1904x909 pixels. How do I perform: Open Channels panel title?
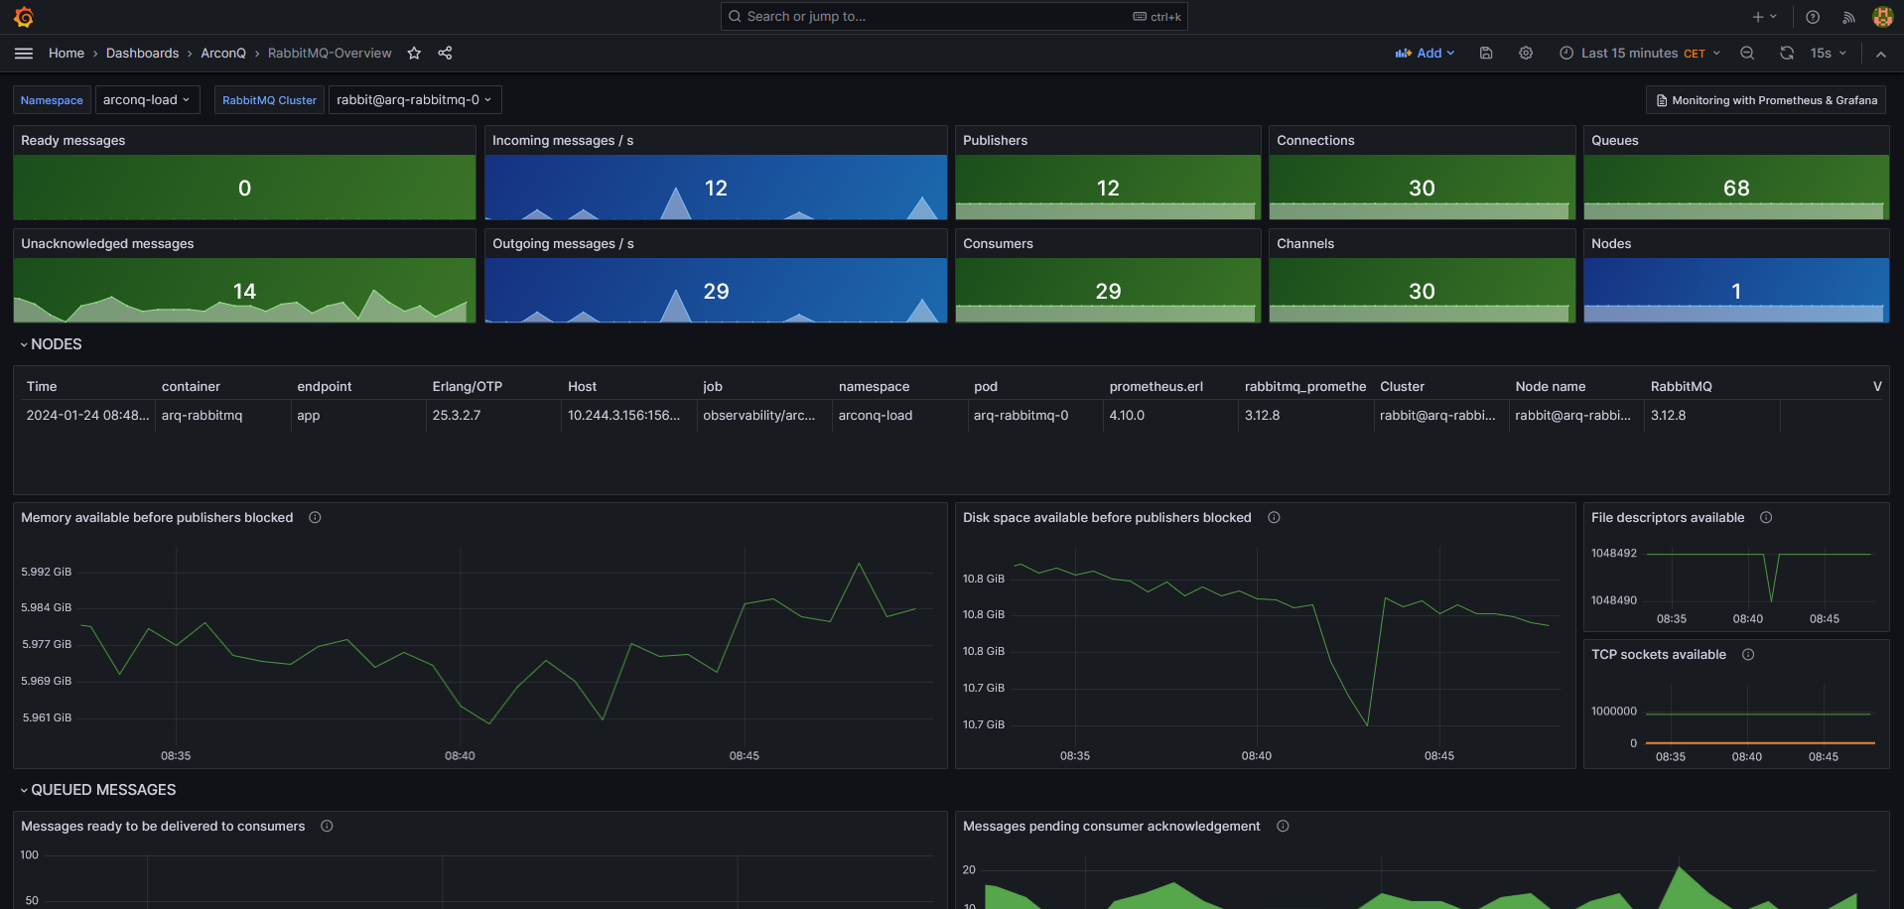[x=1305, y=244]
